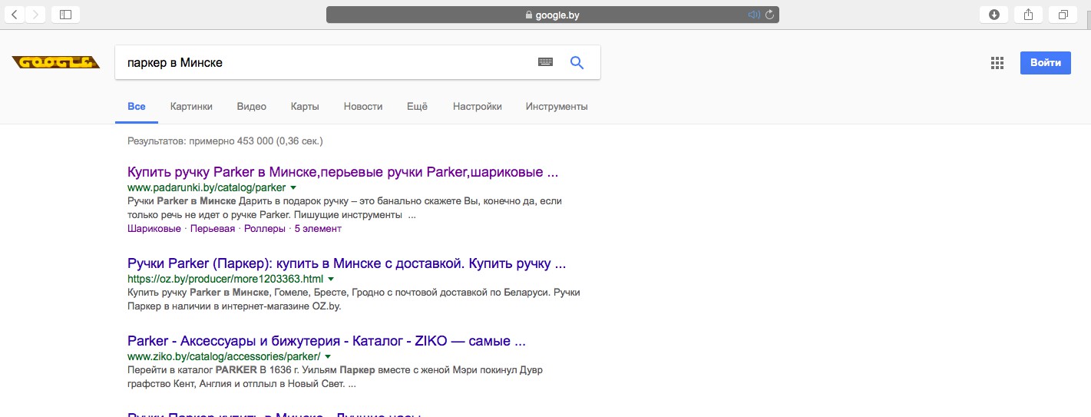The height and width of the screenshot is (417, 1091).
Task: Switch to the Новости tab
Action: click(x=363, y=107)
